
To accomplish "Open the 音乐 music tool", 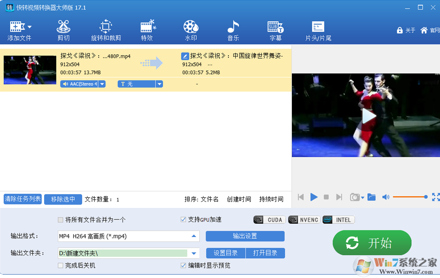I will click(x=233, y=30).
